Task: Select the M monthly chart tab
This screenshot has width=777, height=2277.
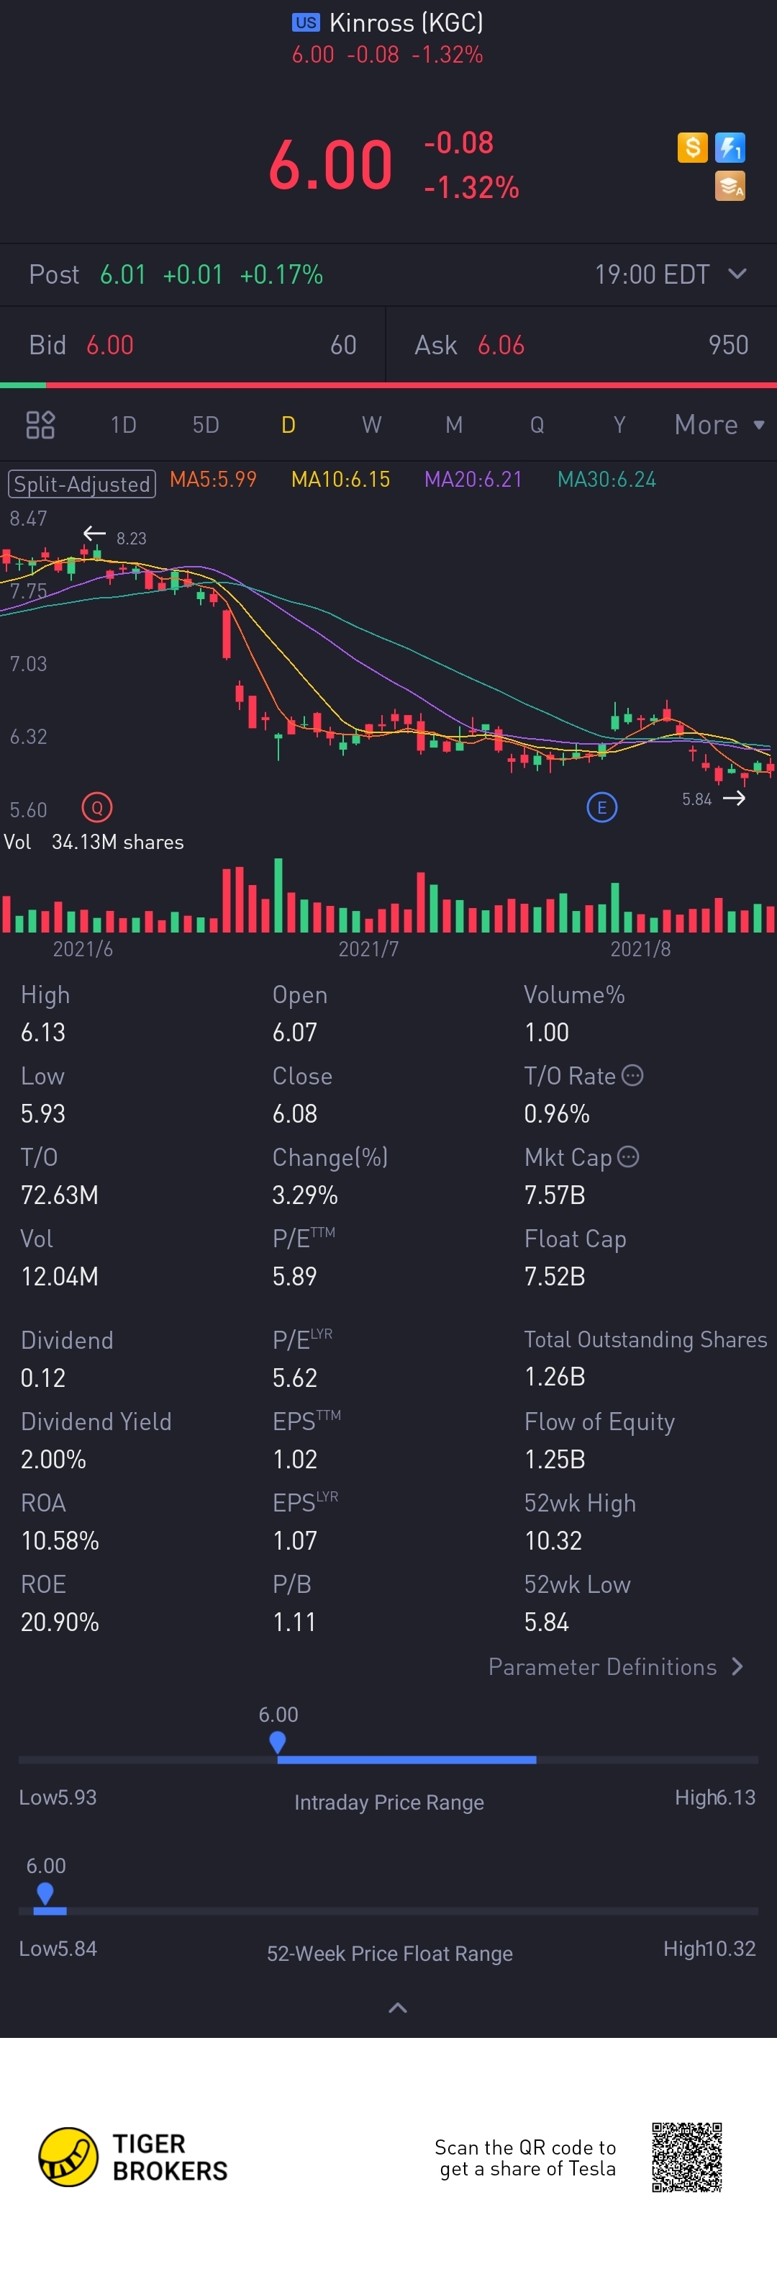Action: pyautogui.click(x=454, y=425)
